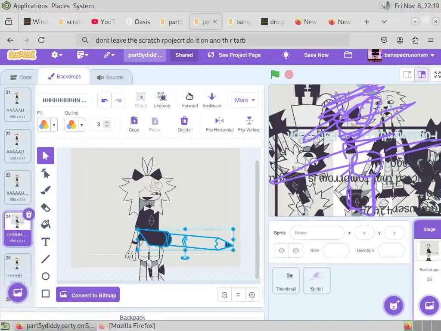Send selection Backward
Image resolution: width=441 pixels, height=331 pixels.
212,100
